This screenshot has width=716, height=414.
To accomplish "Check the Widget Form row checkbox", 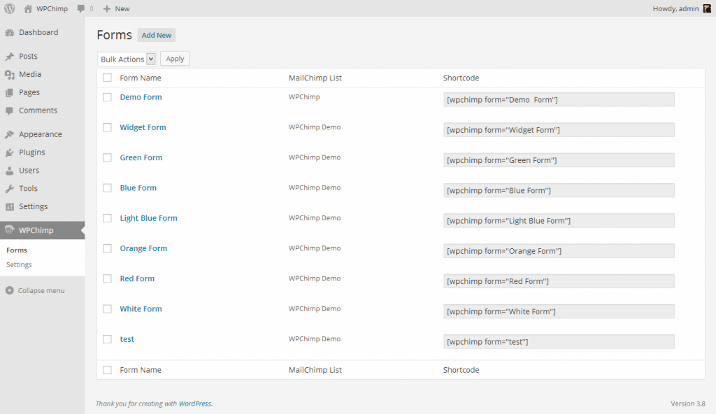I will 107,127.
